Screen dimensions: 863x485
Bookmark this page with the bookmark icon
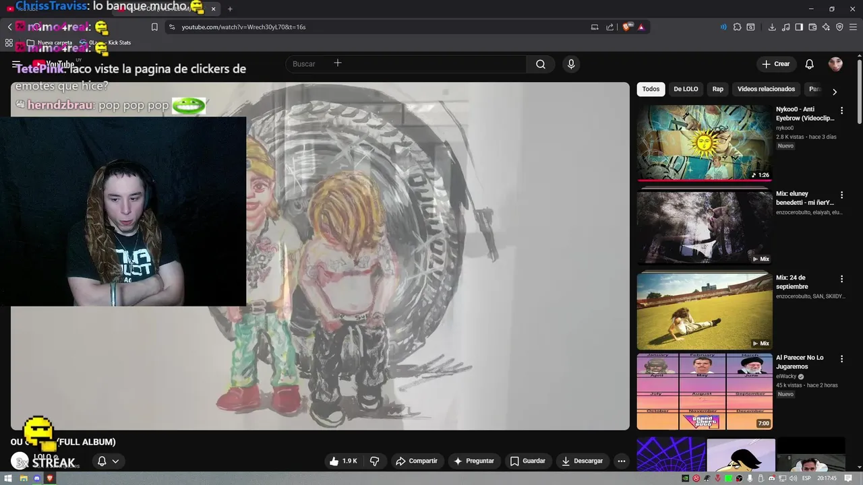pos(154,27)
